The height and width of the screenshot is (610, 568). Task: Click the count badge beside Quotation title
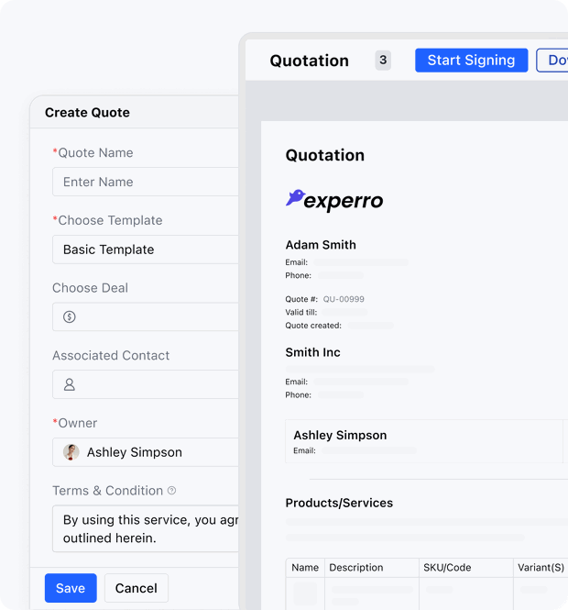[383, 60]
